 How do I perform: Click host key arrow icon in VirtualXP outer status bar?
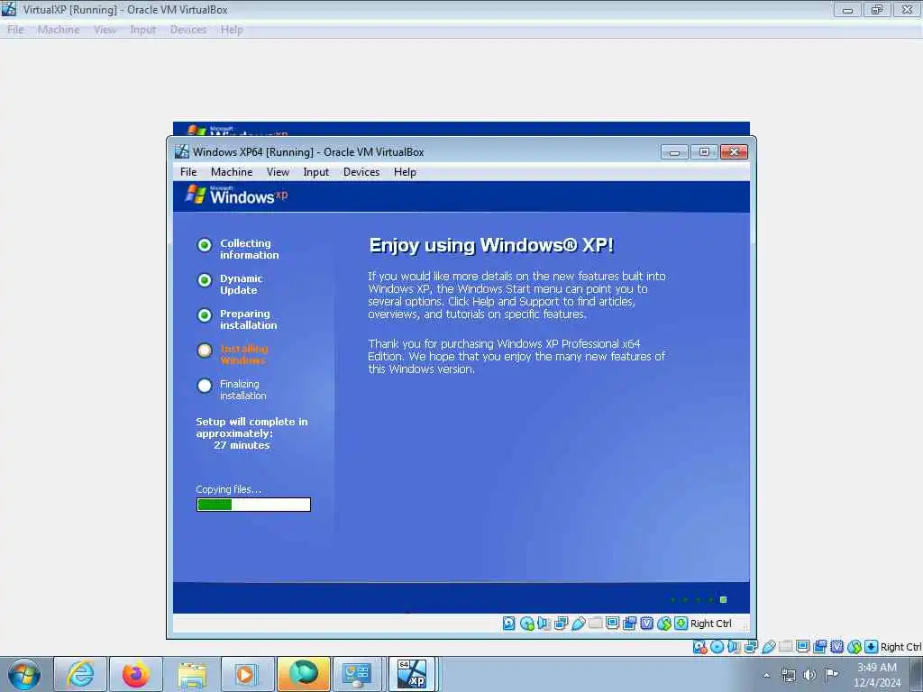(x=872, y=647)
